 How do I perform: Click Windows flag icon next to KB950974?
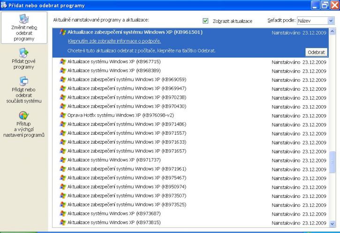click(63, 187)
